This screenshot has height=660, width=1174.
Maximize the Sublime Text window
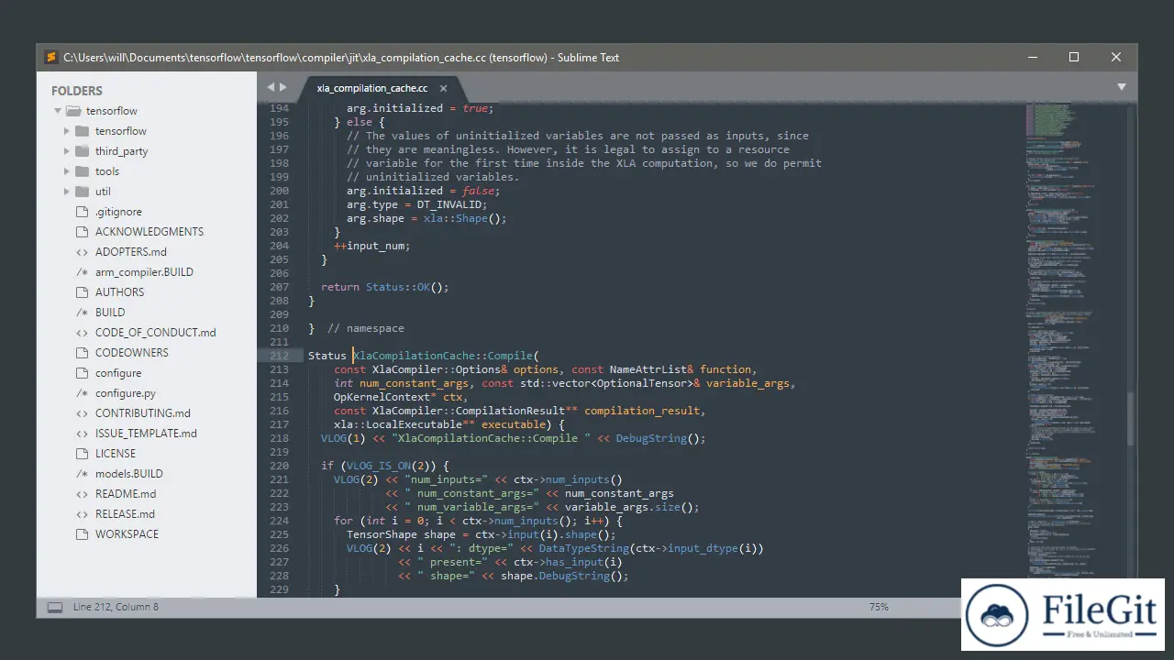[x=1073, y=57]
